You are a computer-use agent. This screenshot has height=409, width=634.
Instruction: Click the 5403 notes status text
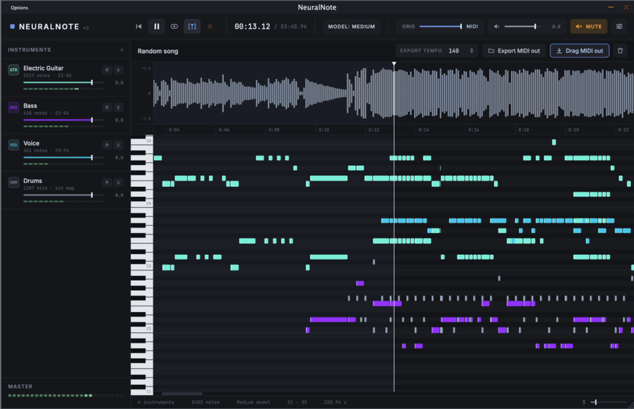[x=206, y=402]
